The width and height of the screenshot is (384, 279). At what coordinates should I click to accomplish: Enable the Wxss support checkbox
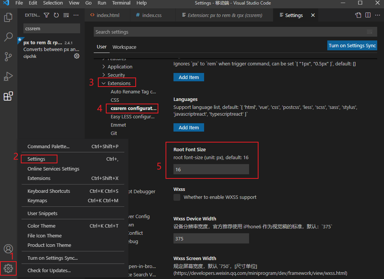pos(177,197)
